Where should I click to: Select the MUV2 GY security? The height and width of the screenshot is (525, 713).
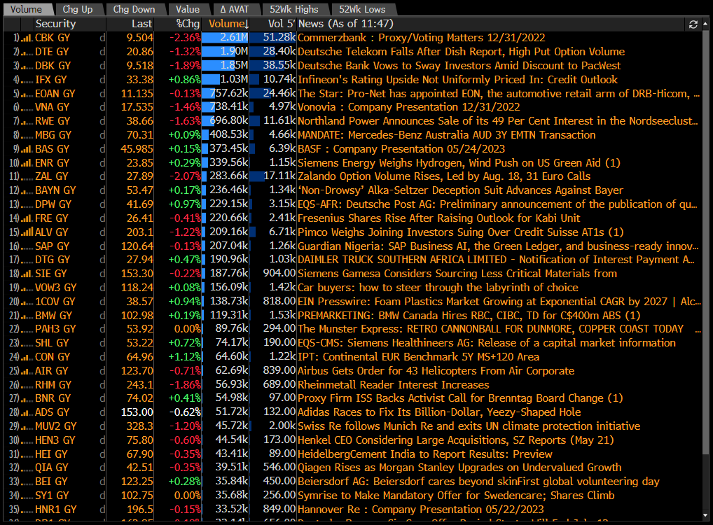[55, 426]
